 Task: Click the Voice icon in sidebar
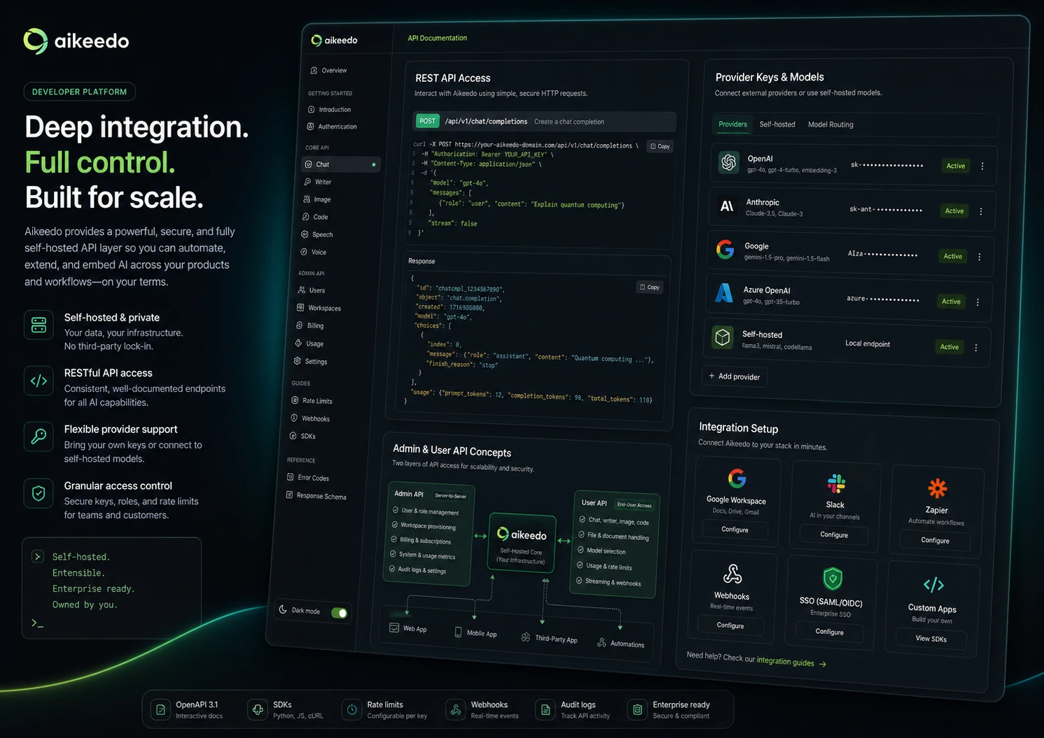coord(304,252)
